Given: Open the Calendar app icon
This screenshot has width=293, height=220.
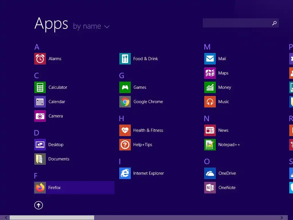Looking at the screenshot, I should tap(40, 102).
